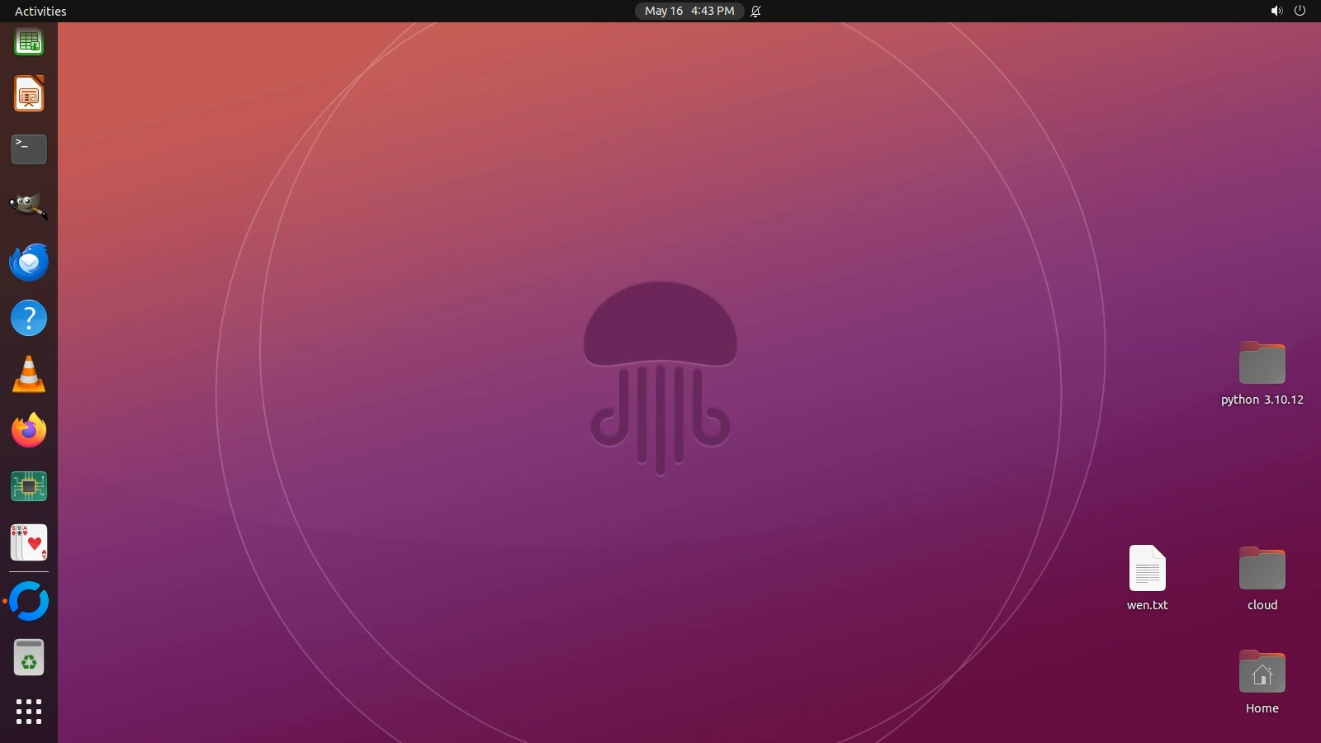Open the Trash from the dock

[29, 658]
